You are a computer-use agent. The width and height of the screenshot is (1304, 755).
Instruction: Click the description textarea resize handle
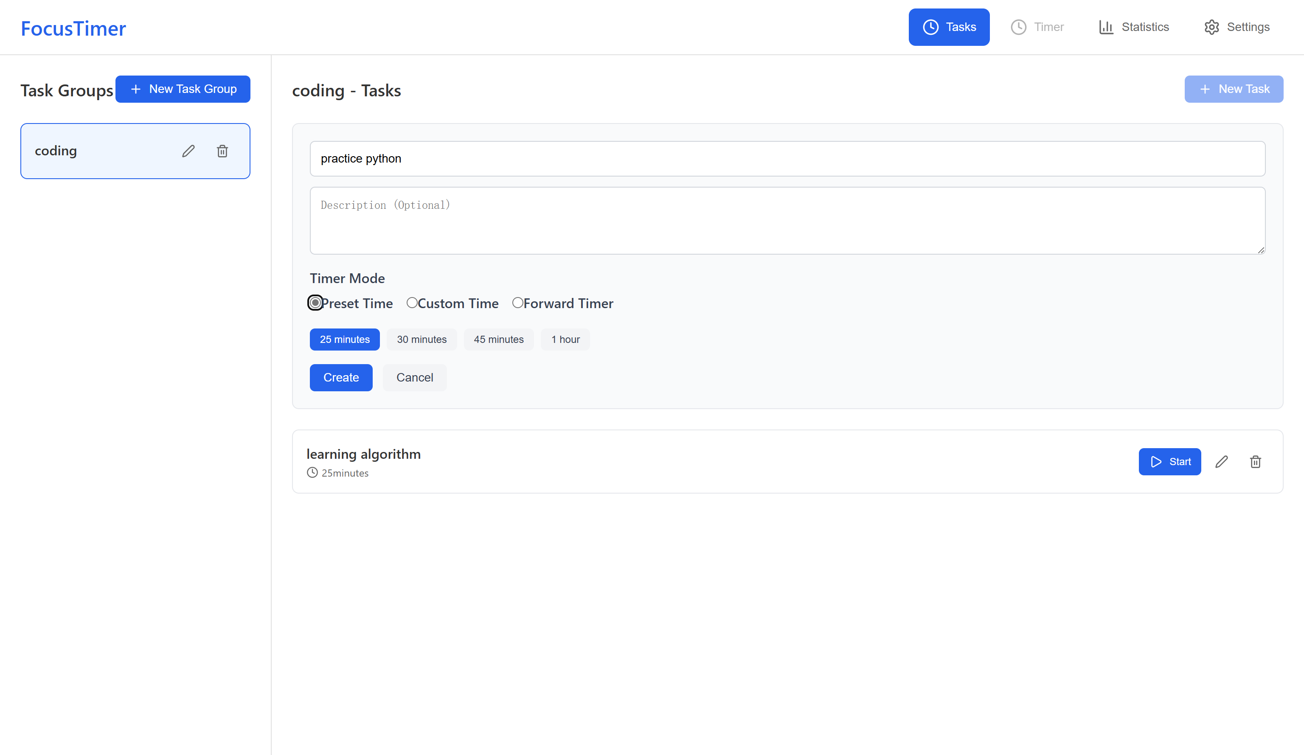coord(1261,250)
